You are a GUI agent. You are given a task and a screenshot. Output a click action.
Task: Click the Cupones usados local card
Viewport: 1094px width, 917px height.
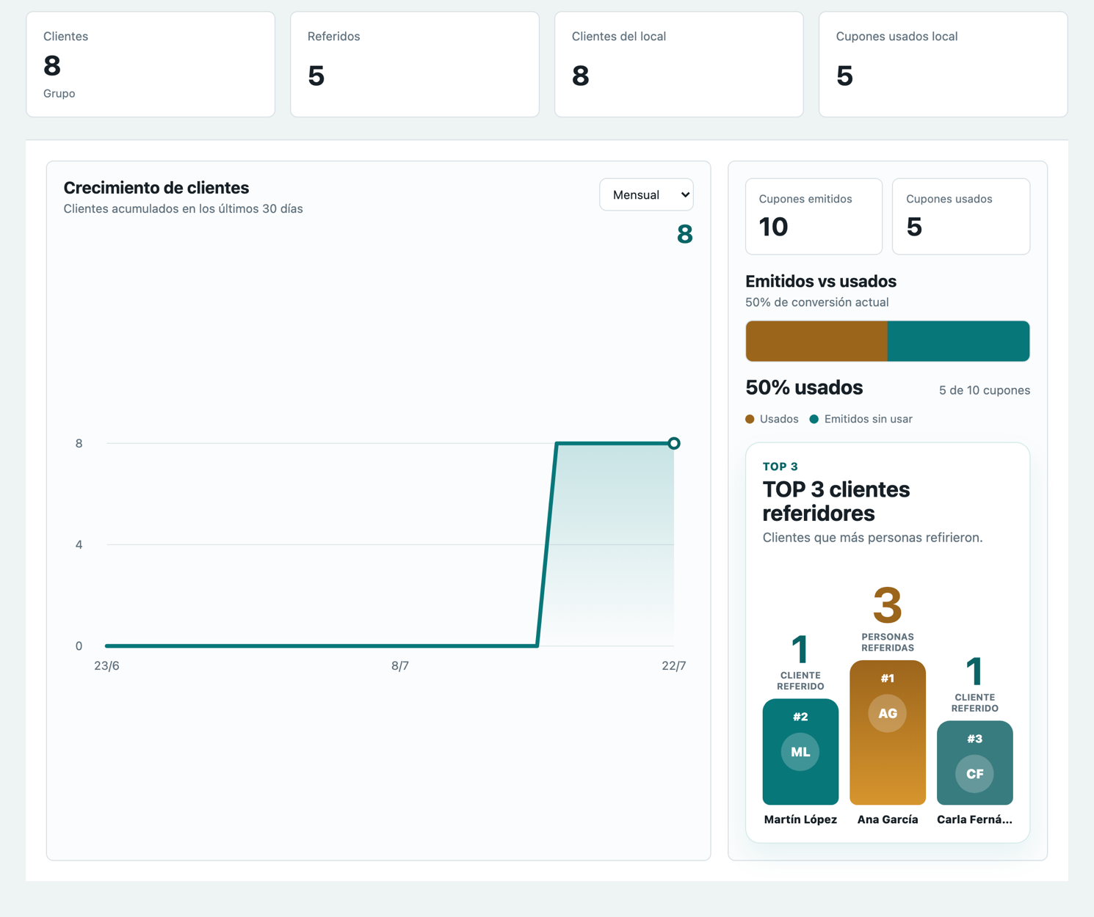[943, 64]
